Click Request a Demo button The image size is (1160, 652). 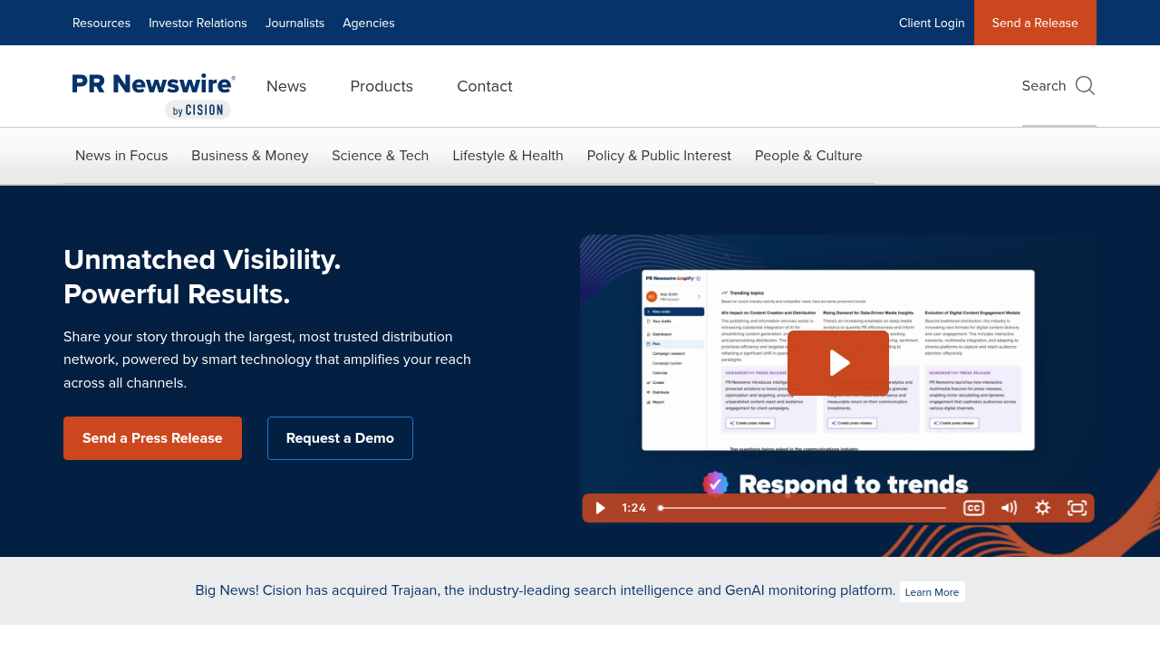(x=340, y=438)
